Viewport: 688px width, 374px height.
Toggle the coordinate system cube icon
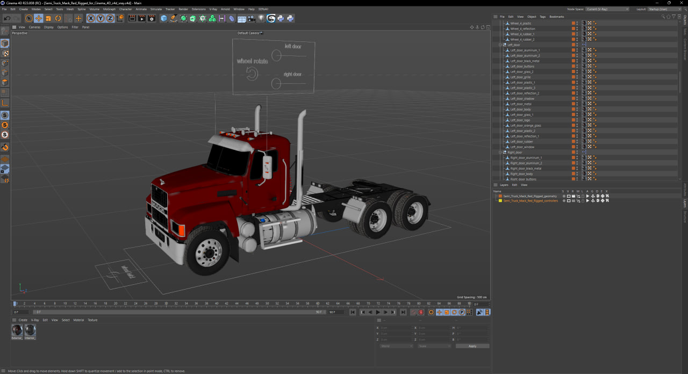120,18
